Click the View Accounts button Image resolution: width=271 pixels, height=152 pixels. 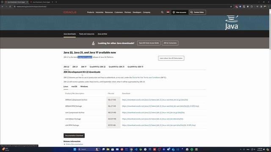180,12
